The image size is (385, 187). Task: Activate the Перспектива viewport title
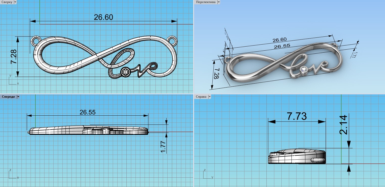tap(206, 2)
